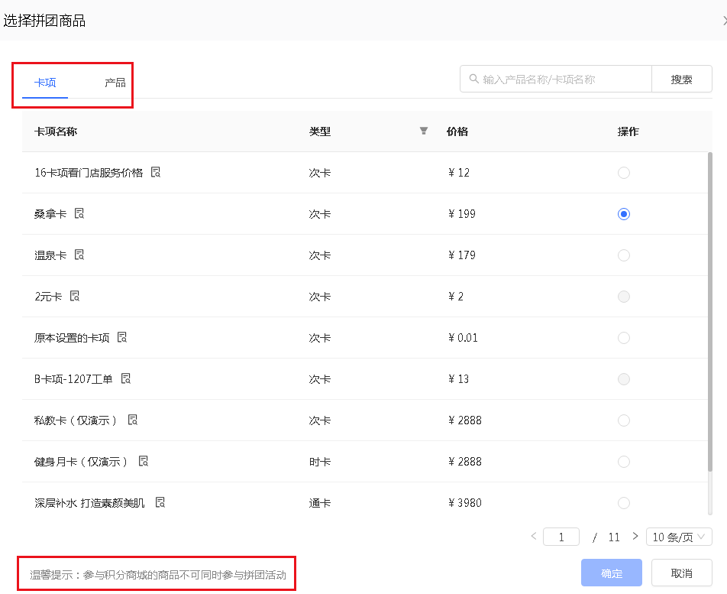Choose the 16卡项看门店服务价格 radio button

pyautogui.click(x=624, y=173)
